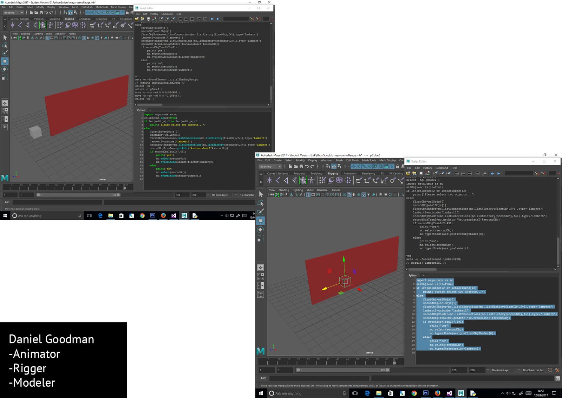562x398 pixels.
Task: Open No Character Set dropdown in bottom-right Maya
Action: 533,370
